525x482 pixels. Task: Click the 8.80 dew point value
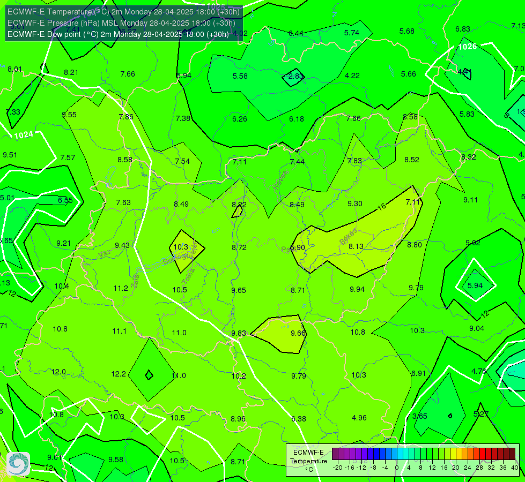(415, 245)
